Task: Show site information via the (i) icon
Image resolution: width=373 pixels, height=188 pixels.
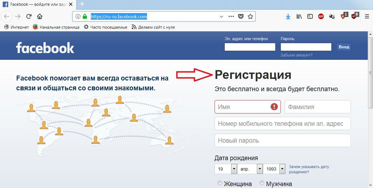Action: tap(78, 16)
